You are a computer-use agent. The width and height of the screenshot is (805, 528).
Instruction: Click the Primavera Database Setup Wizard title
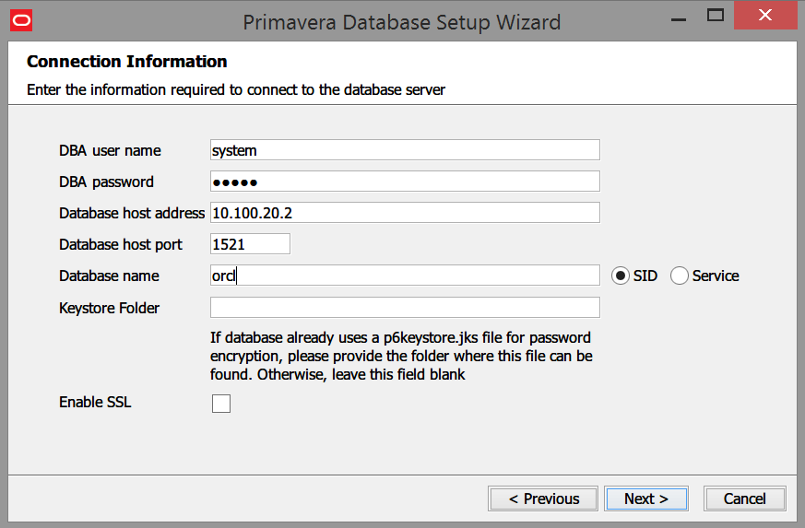[x=401, y=23]
